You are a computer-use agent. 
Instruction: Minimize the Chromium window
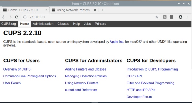tap(179, 4)
